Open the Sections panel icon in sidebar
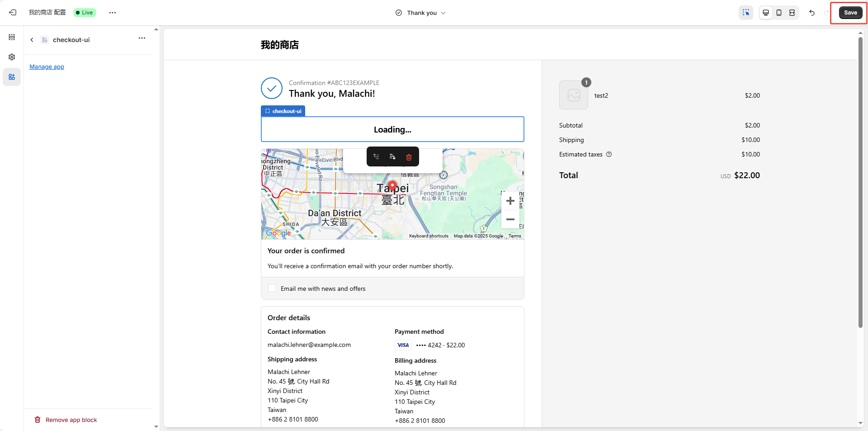Image resolution: width=868 pixels, height=431 pixels. (x=12, y=37)
